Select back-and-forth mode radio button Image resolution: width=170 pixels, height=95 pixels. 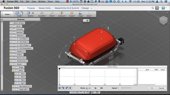coord(93,88)
